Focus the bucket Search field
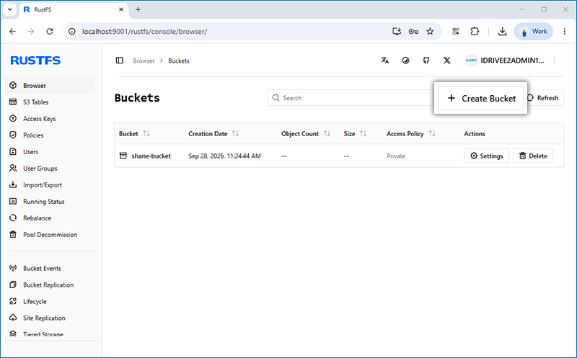 tap(351, 98)
